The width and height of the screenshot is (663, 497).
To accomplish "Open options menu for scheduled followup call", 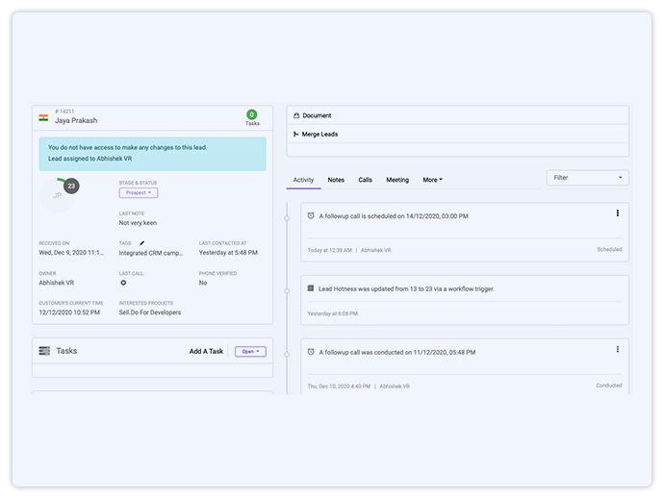I will (618, 213).
